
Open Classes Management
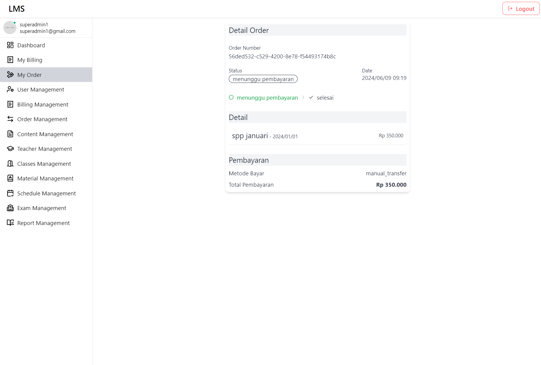point(46,164)
